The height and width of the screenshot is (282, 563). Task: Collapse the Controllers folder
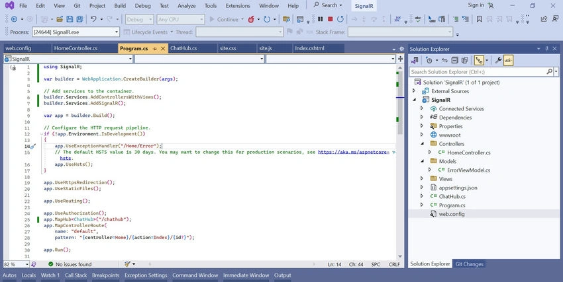tap(423, 143)
